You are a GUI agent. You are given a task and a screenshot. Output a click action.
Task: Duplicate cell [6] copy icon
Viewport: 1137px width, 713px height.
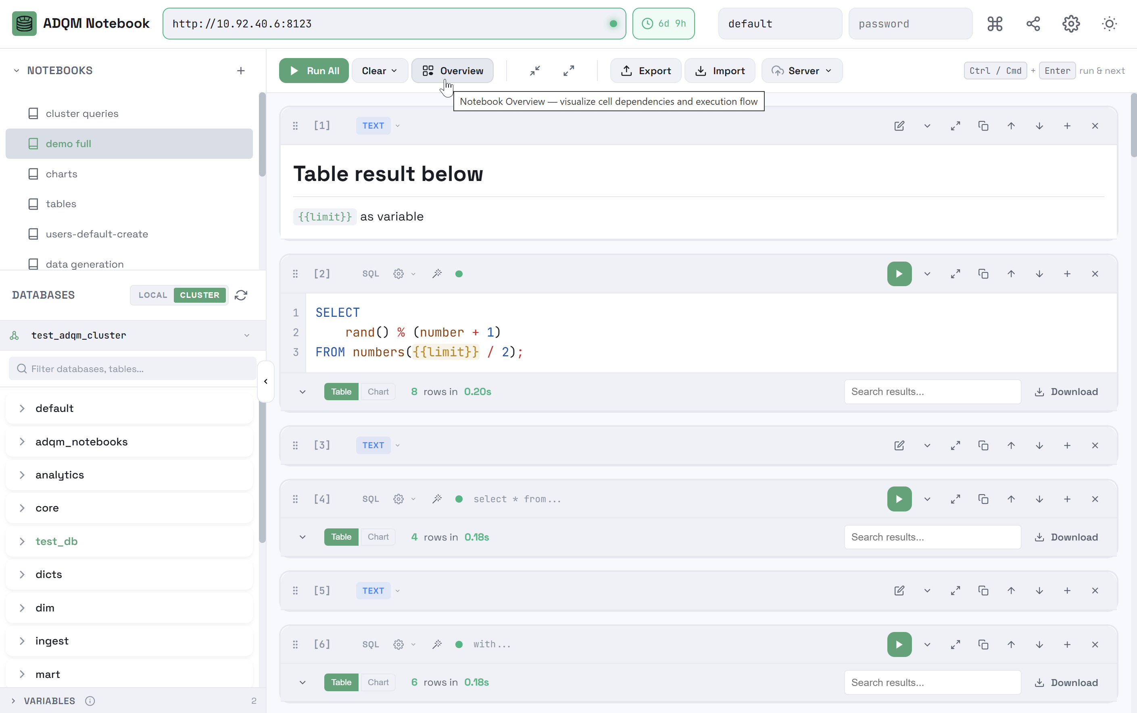(x=983, y=644)
